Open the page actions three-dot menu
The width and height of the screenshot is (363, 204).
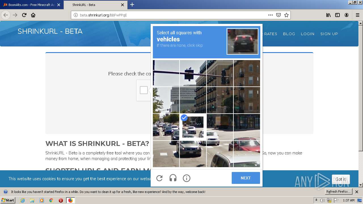[x=270, y=15]
